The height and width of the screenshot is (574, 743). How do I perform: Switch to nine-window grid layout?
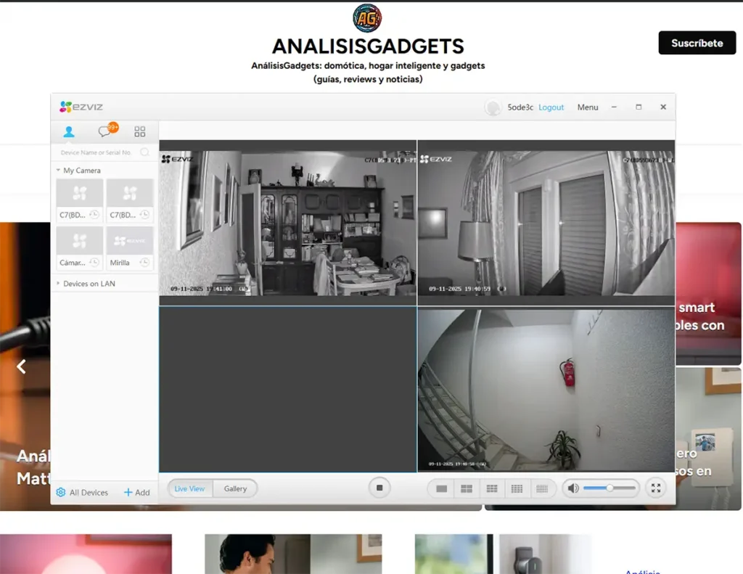[492, 489]
